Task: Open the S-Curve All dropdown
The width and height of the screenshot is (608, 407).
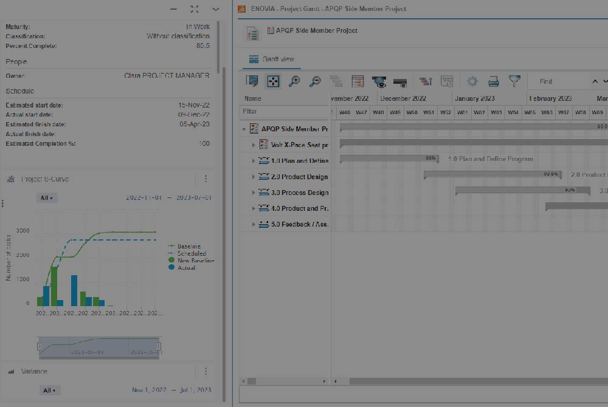Action: (x=47, y=198)
